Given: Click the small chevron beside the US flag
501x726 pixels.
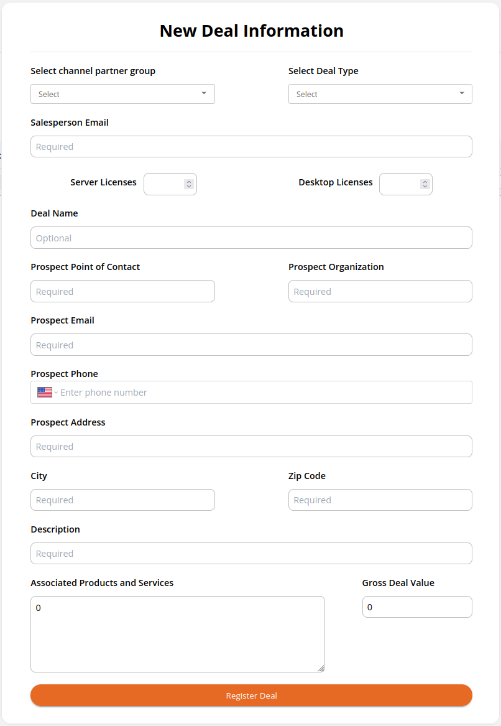Looking at the screenshot, I should (56, 393).
